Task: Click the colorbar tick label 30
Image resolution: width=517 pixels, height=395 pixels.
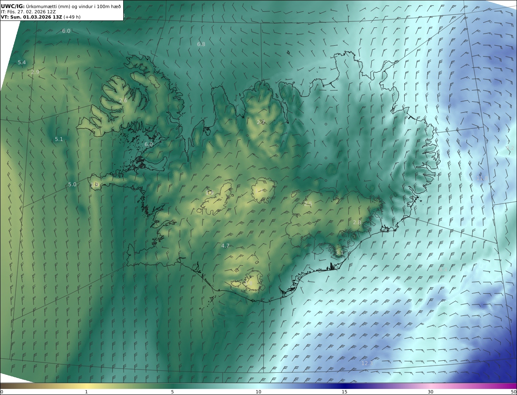Action: point(431,392)
